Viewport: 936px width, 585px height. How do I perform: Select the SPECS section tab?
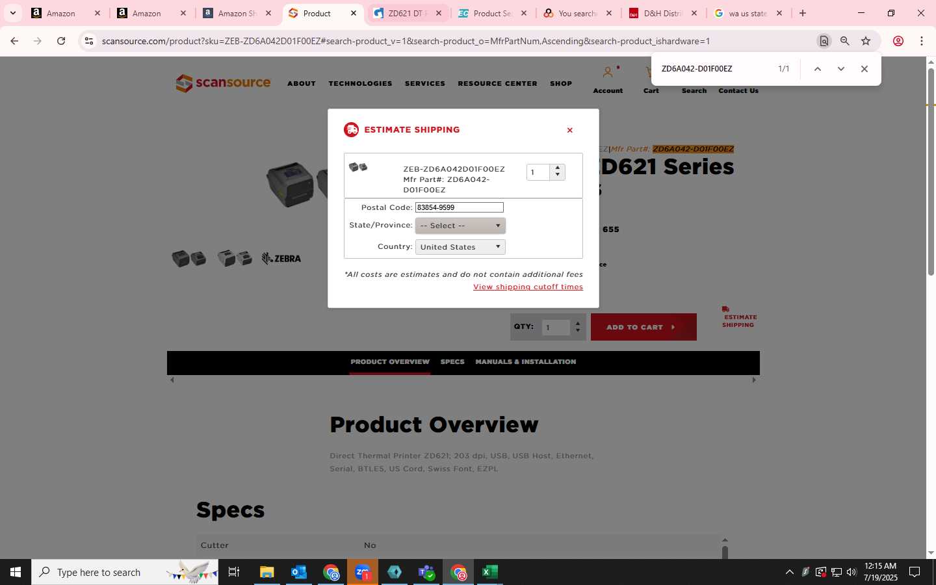tap(452, 362)
